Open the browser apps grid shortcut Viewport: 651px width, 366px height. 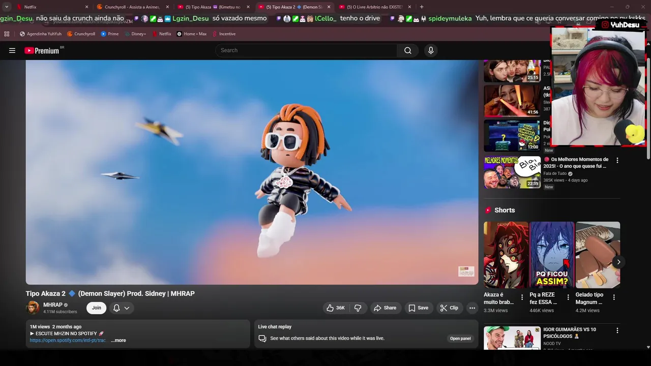coord(7,34)
